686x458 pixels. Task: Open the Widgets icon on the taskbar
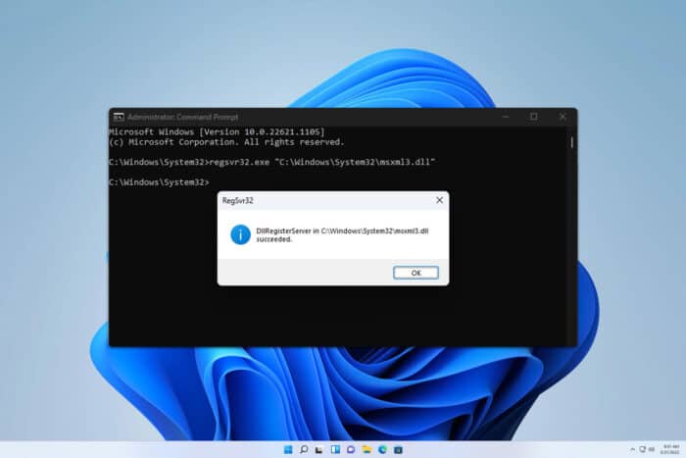(335, 450)
